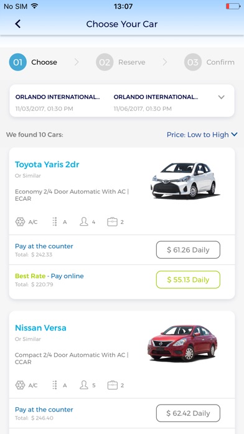Image resolution: width=244 pixels, height=434 pixels.
Task: Tap the Toyota Yaris transmission gear icon
Action: (x=55, y=222)
